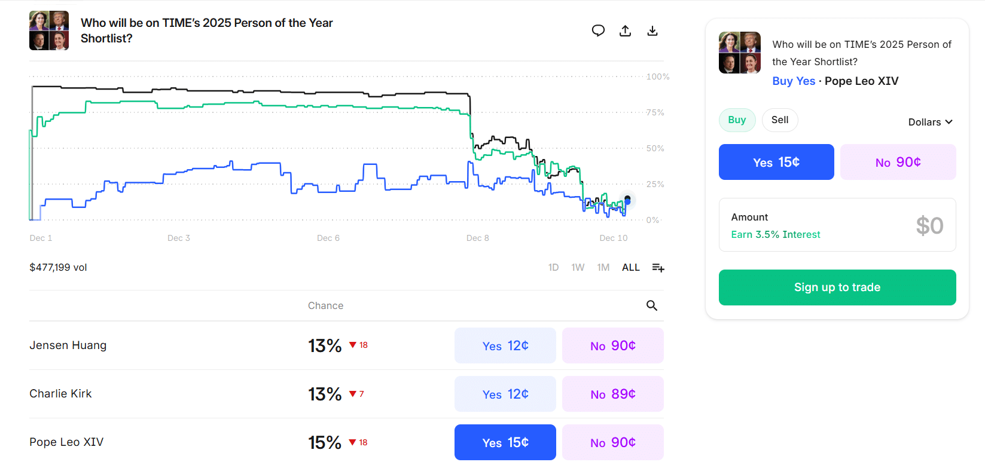The height and width of the screenshot is (465, 985).
Task: Select the 1W chart range
Action: click(x=578, y=268)
